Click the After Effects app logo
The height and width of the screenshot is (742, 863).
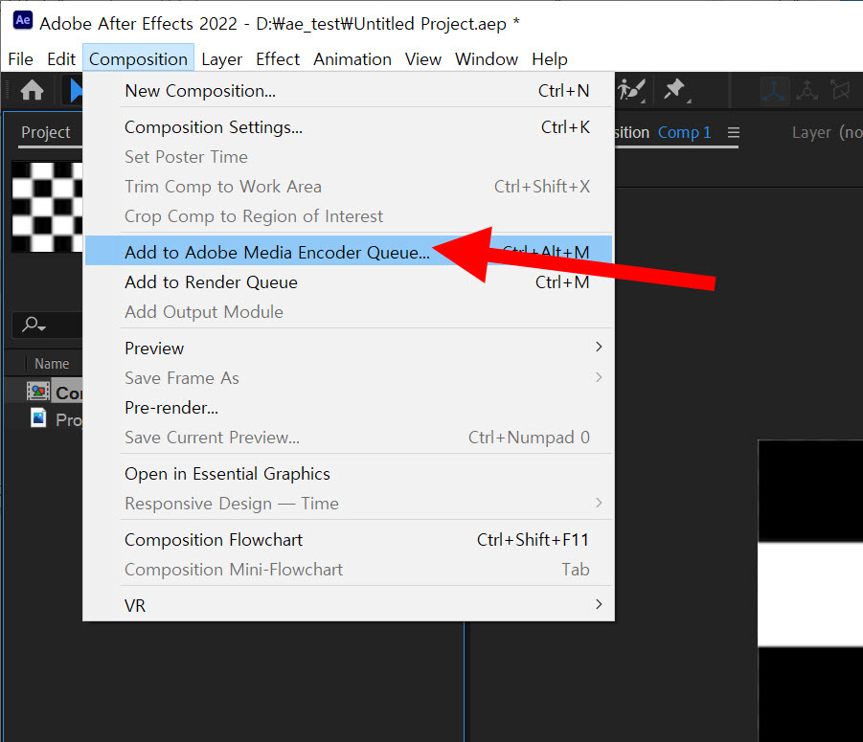[x=23, y=20]
